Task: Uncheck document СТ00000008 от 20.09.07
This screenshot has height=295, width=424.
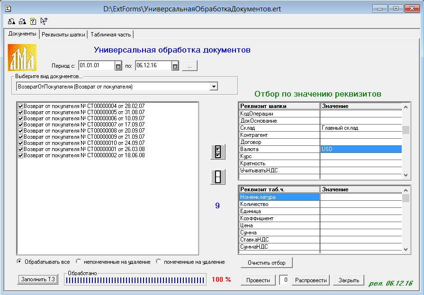Action: (x=20, y=131)
